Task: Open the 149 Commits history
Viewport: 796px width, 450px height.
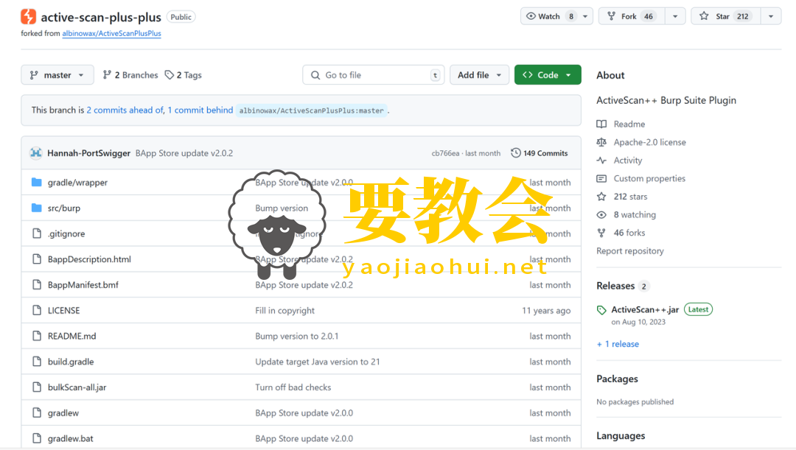Action: (539, 153)
